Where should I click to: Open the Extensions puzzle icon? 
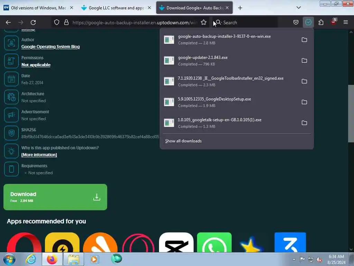(321, 23)
